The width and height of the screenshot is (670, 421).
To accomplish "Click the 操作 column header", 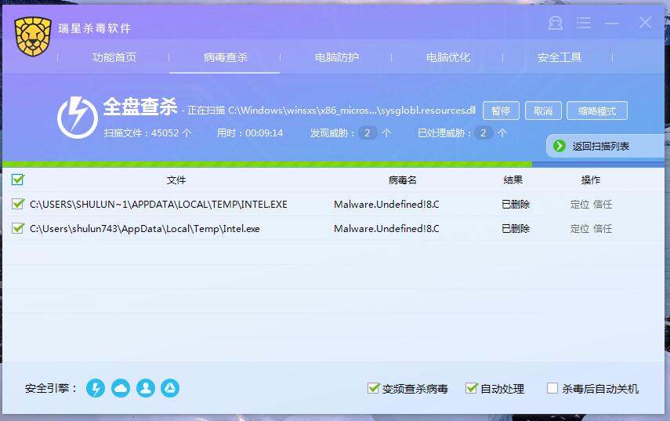I will pos(591,180).
